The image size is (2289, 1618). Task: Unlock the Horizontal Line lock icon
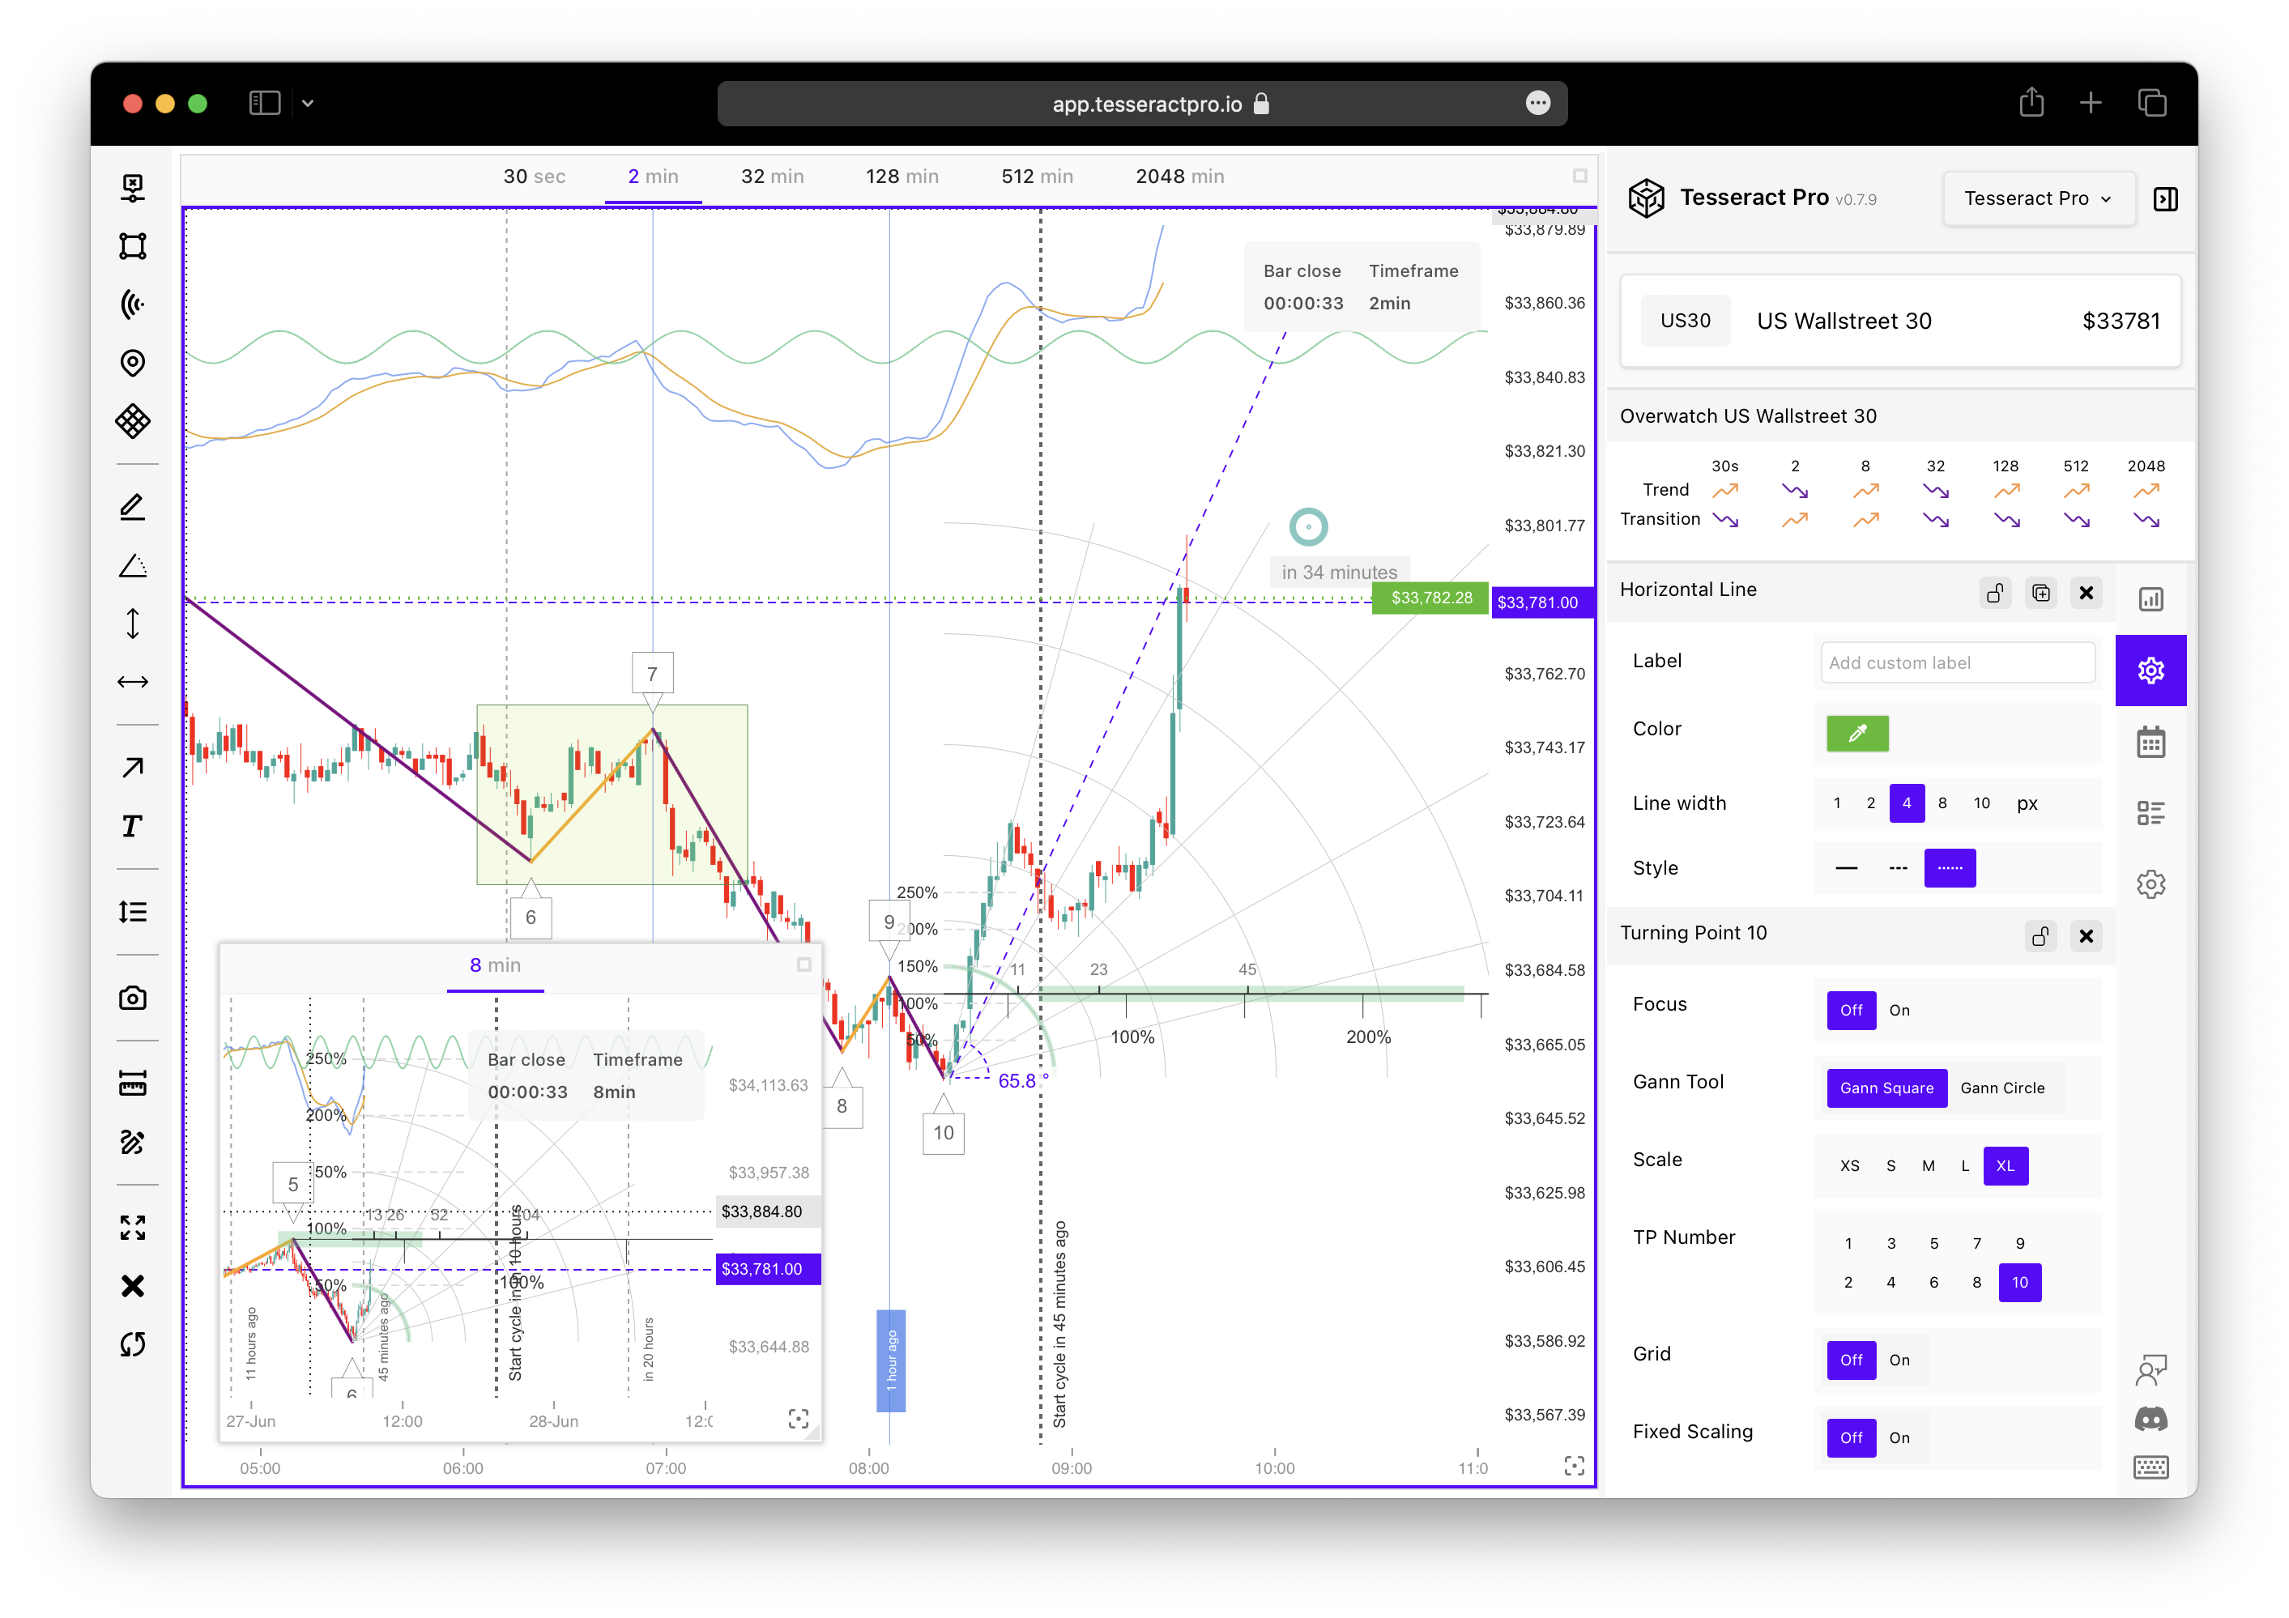coord(1995,592)
